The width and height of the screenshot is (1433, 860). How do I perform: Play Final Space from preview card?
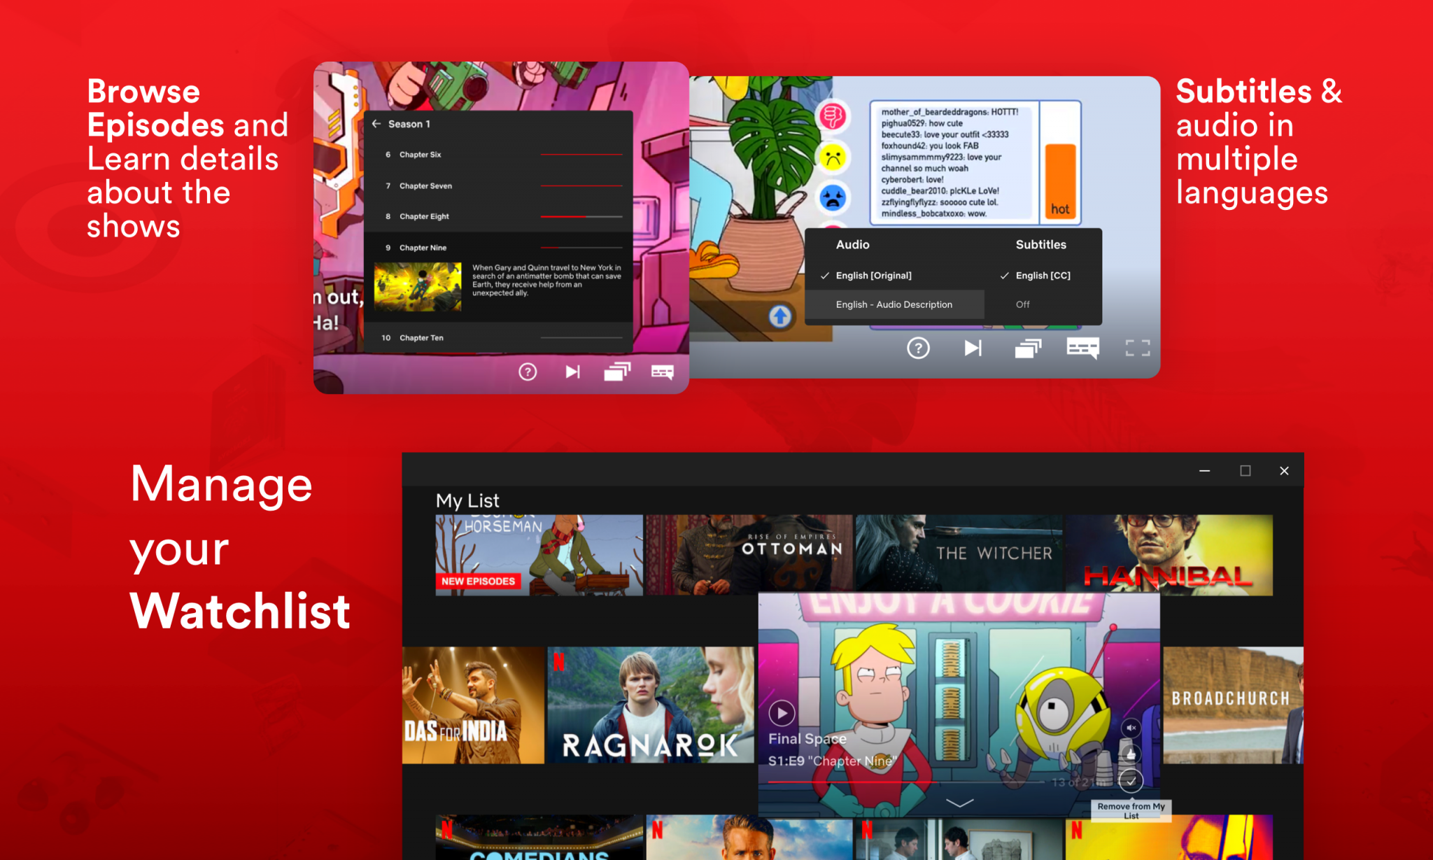pyautogui.click(x=782, y=713)
